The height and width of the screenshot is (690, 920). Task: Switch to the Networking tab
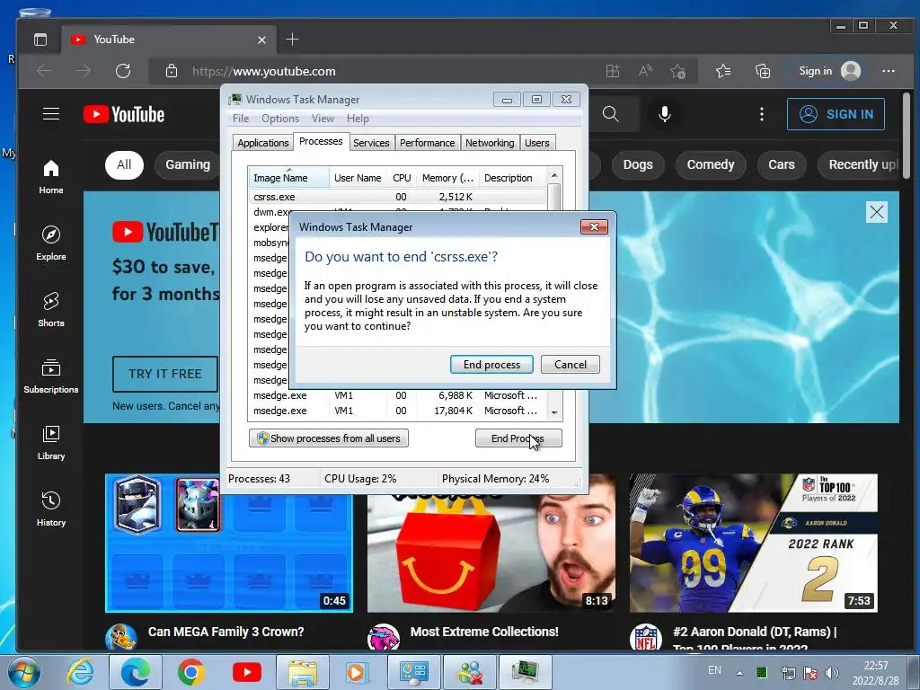click(x=490, y=143)
